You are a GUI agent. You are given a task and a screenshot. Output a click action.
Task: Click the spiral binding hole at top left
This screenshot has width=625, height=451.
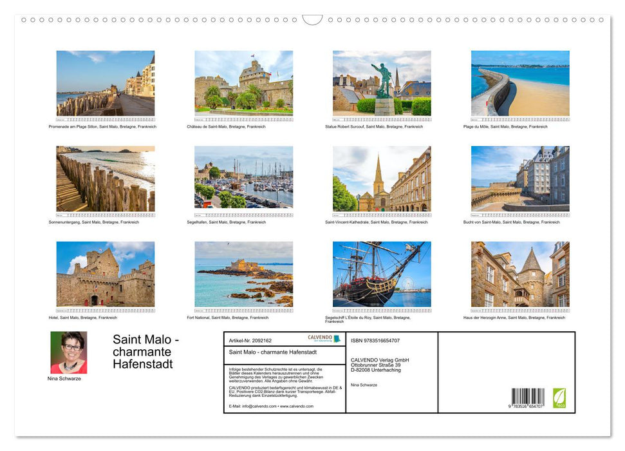pos(24,20)
